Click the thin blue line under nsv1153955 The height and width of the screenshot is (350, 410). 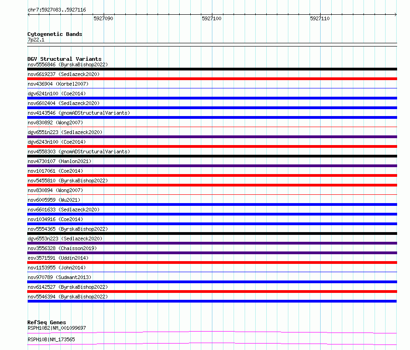point(212,272)
